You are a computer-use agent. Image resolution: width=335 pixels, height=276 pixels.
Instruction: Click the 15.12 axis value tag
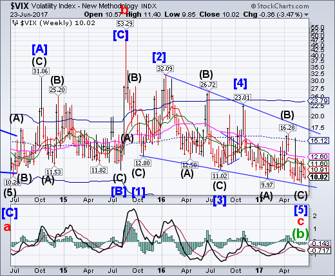(319, 141)
